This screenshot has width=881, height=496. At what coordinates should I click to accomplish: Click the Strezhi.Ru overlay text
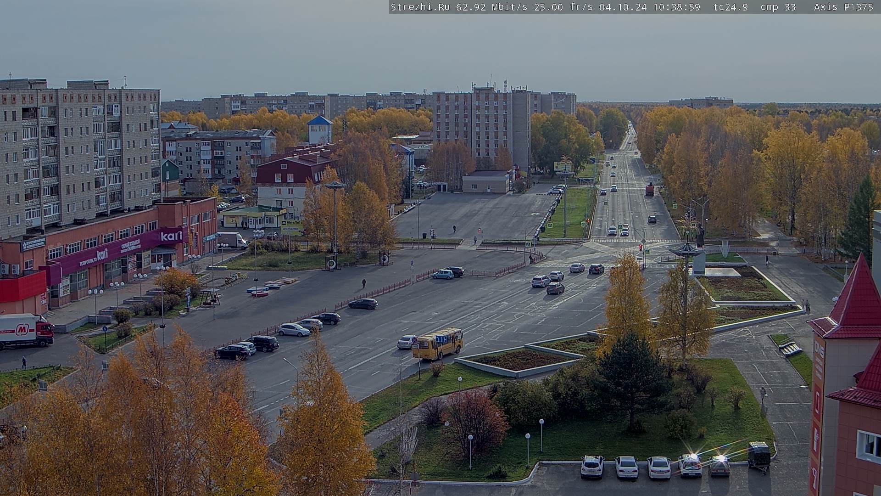point(420,7)
